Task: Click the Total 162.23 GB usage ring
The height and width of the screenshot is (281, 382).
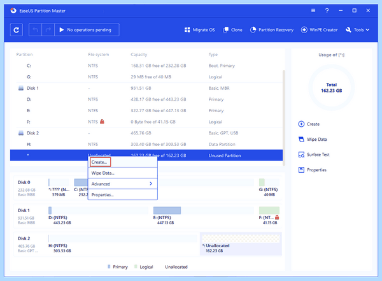Action: tap(331, 87)
